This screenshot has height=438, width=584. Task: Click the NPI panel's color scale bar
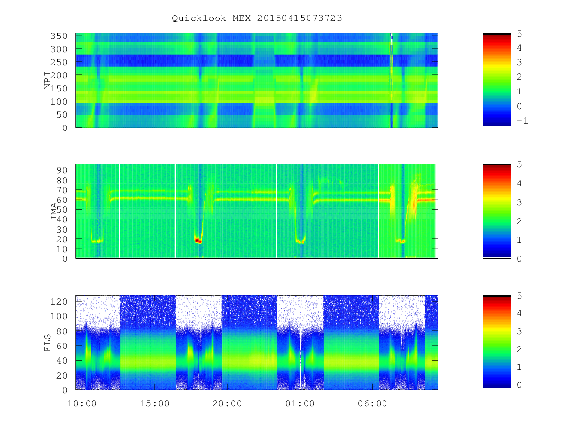click(496, 80)
